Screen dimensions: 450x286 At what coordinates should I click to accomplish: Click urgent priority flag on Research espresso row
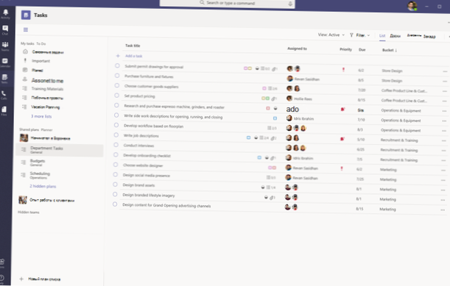342,110
